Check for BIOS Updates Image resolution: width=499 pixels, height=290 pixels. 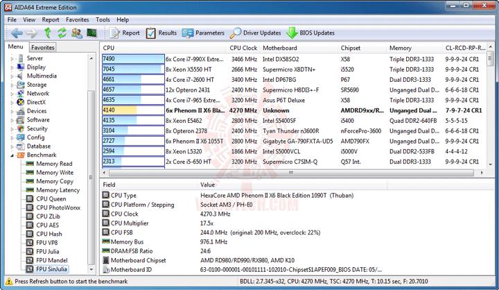click(x=310, y=33)
